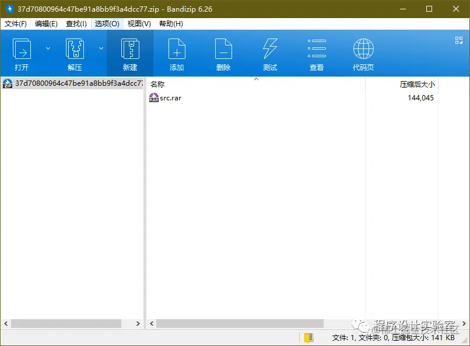Image resolution: width=470 pixels, height=346 pixels.
Task: Expand the dropdown arrow next to 解压
Action: point(101,48)
